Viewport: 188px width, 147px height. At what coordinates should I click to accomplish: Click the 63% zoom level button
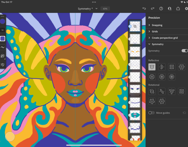[105, 9]
